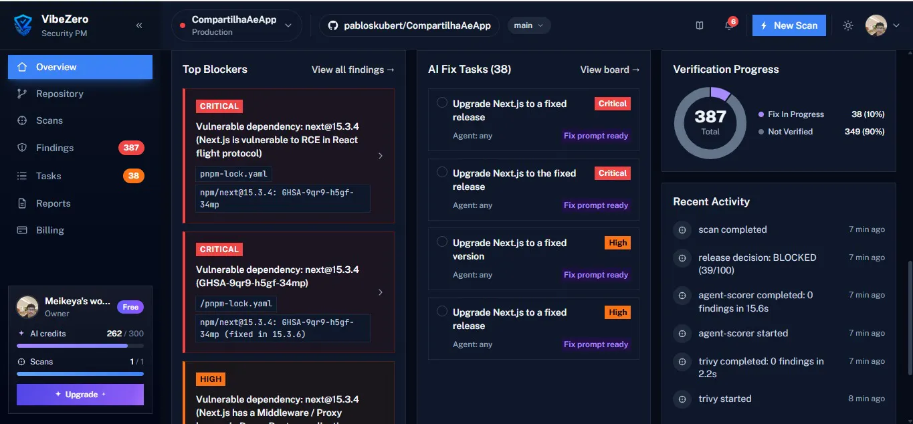The width and height of the screenshot is (913, 424).
Task: Open the Findings page
Action: click(80, 148)
